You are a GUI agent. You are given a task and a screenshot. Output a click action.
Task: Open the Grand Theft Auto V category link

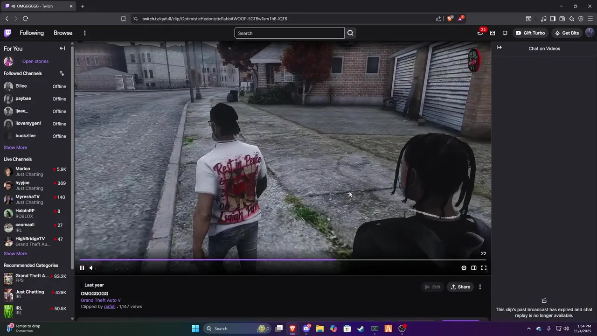(101, 301)
